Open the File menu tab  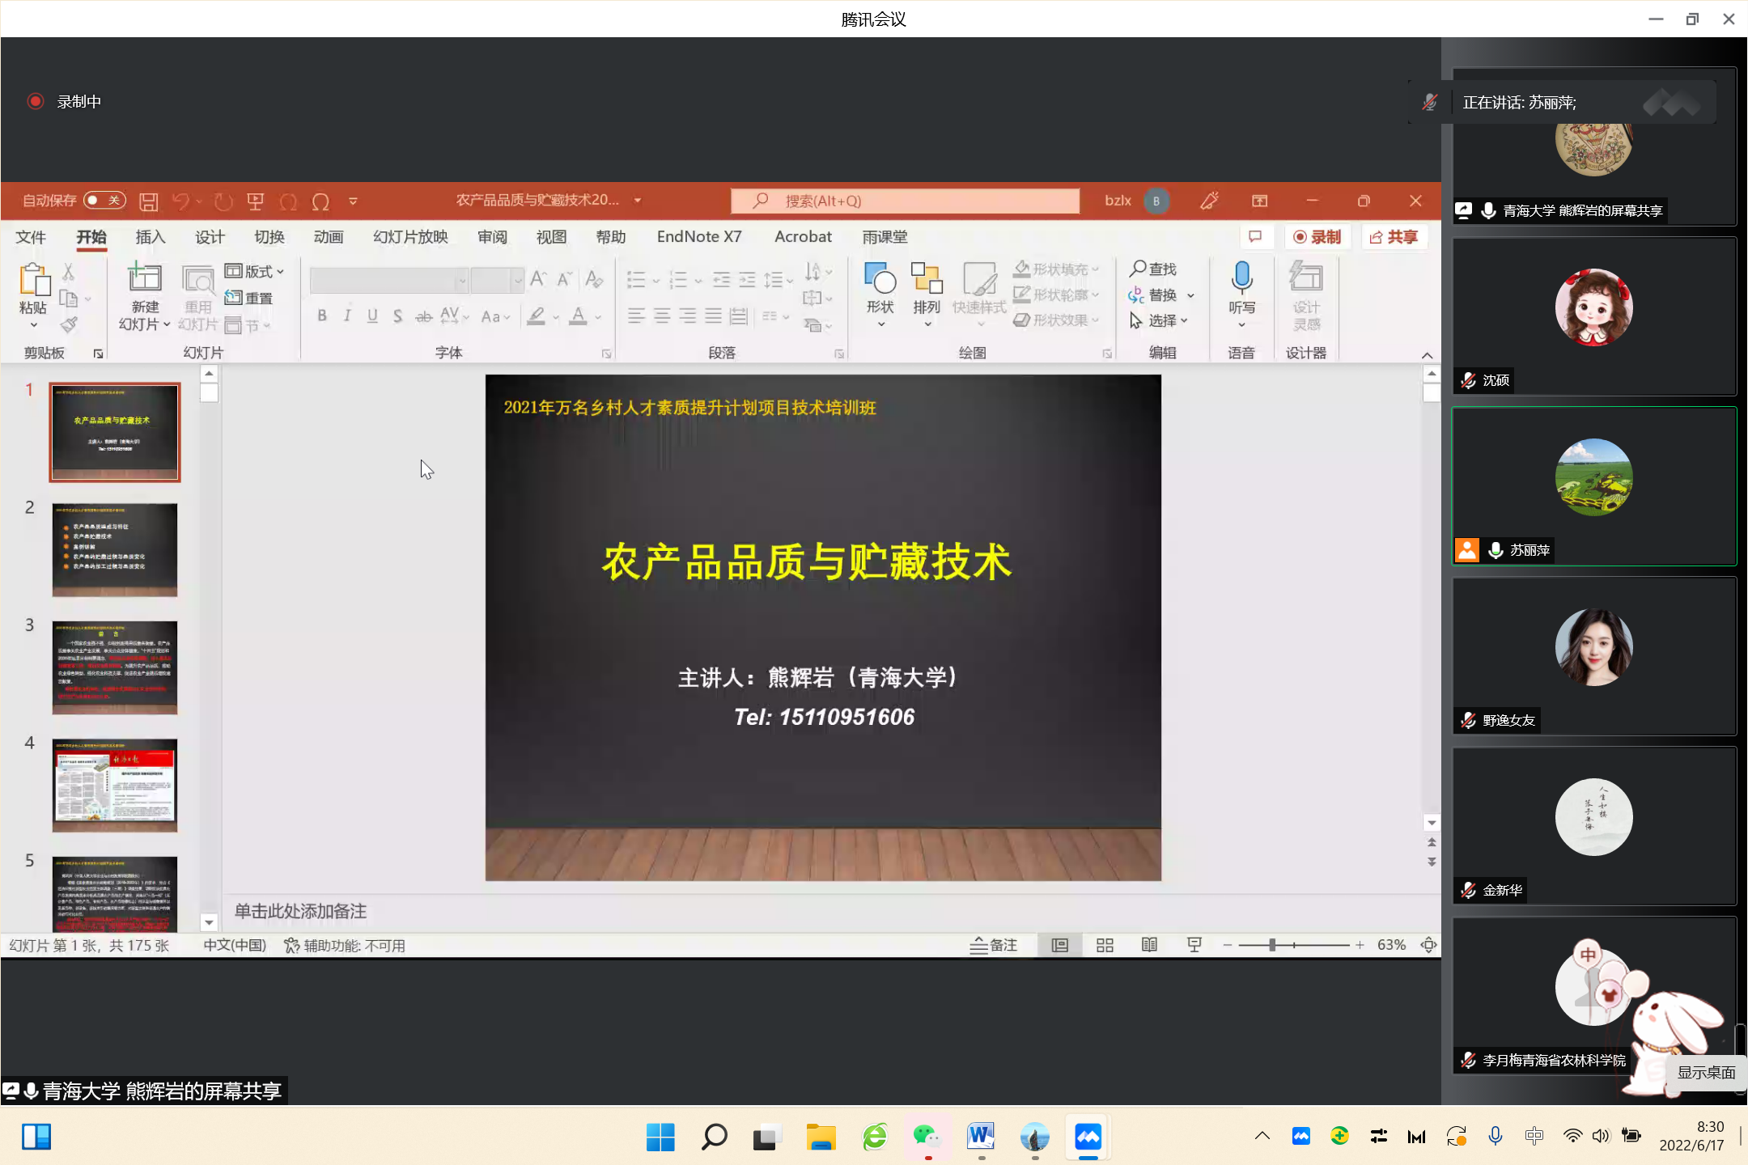pos(31,237)
